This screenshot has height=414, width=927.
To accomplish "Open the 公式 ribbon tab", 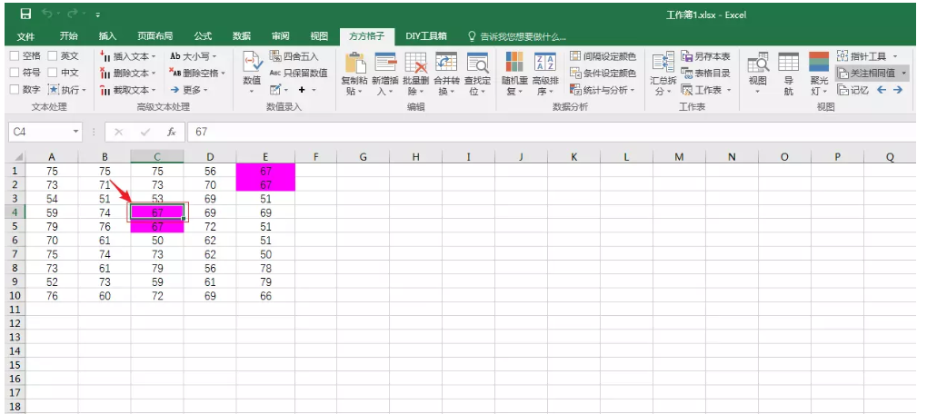I will coord(203,36).
